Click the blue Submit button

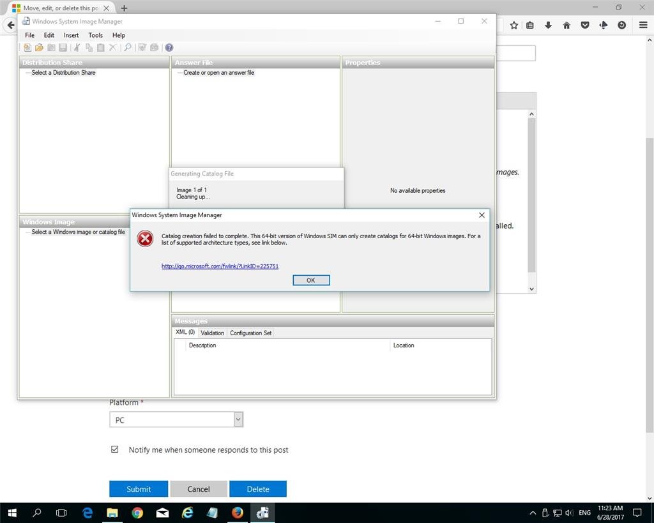click(x=139, y=489)
